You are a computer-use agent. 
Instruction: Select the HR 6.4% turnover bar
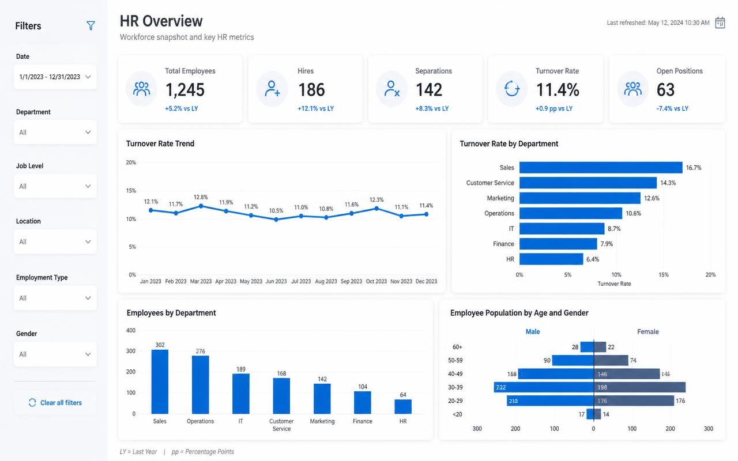tap(551, 259)
